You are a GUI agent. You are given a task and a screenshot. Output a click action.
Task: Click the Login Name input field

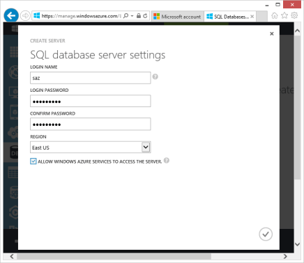[91, 78]
